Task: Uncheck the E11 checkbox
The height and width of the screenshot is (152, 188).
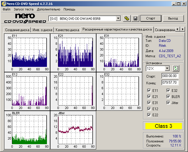Action: click(150, 91)
